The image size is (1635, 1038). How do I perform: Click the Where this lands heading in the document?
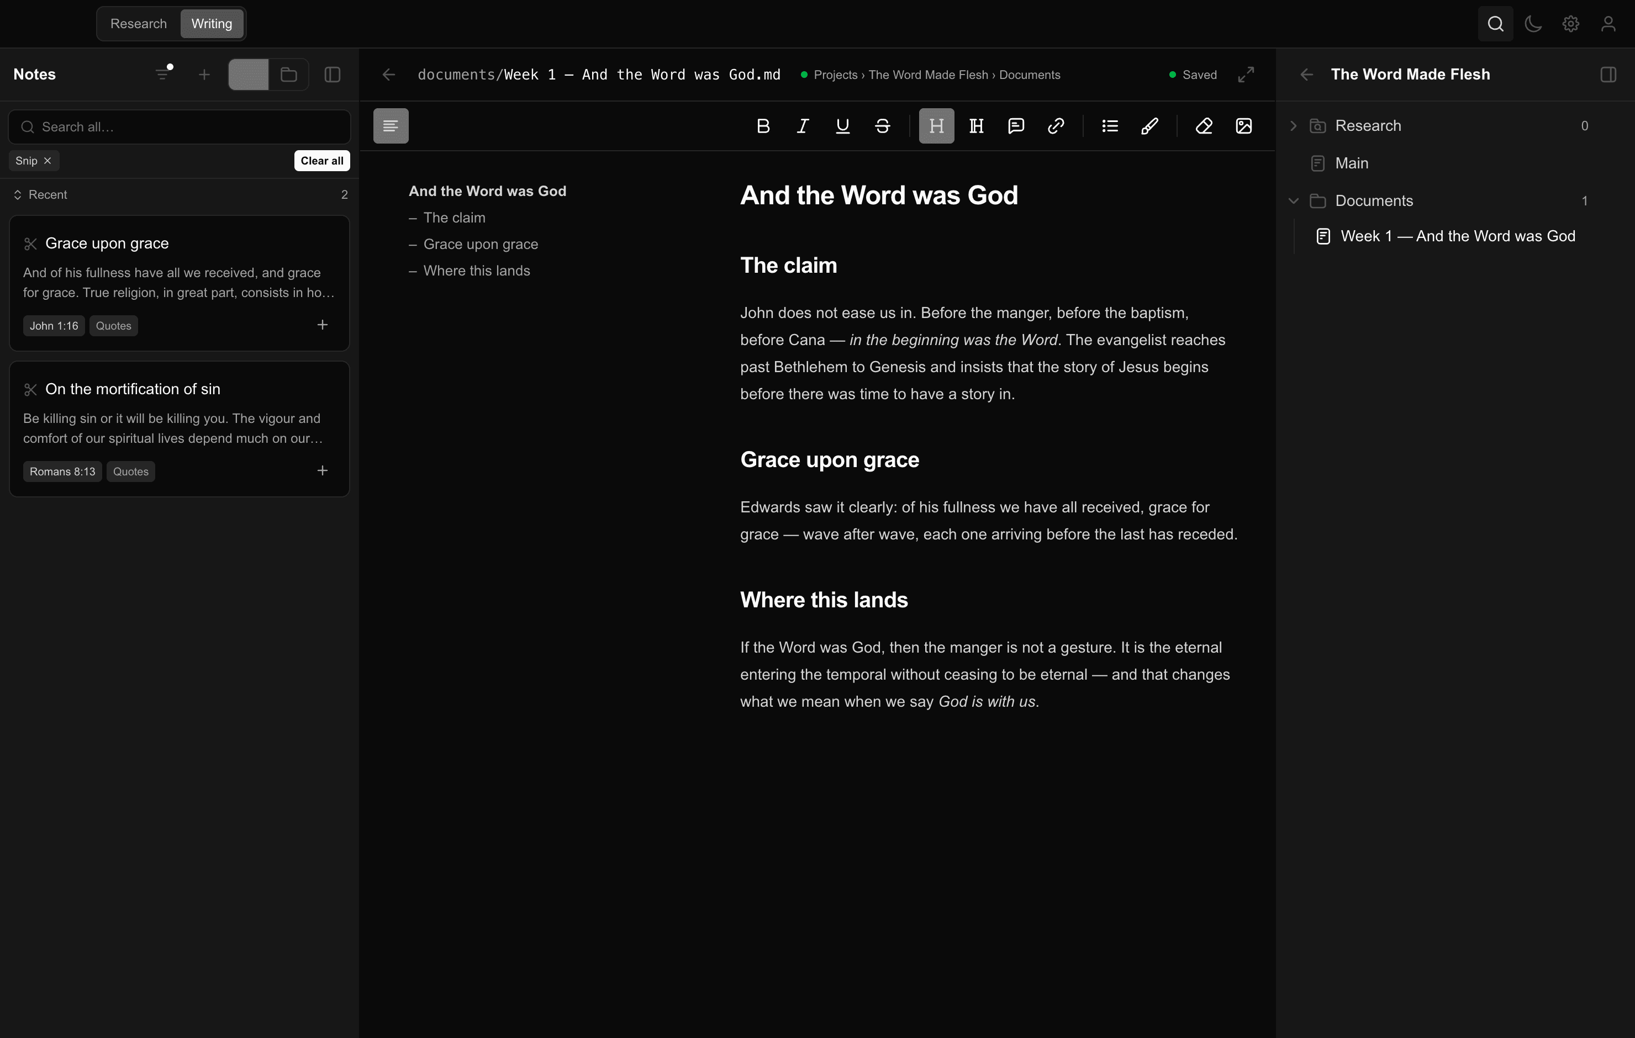coord(824,600)
